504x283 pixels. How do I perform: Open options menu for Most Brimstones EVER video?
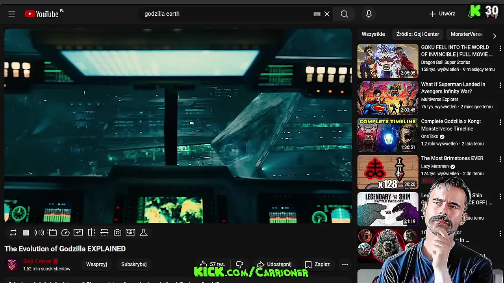tap(500, 159)
